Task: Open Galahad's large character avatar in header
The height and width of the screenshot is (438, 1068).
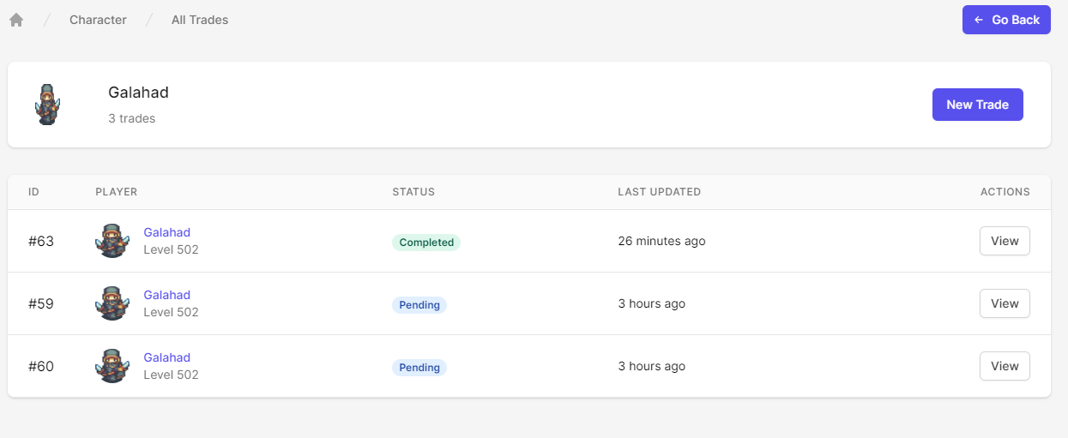Action: pos(48,105)
